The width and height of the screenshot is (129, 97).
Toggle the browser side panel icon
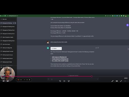(124, 16)
